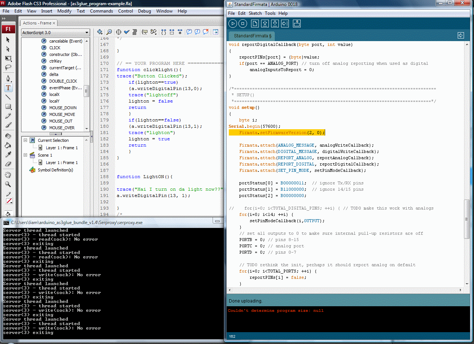This screenshot has width=474, height=344.
Task: Select the Selection tool in Flash
Action: [x=8, y=39]
